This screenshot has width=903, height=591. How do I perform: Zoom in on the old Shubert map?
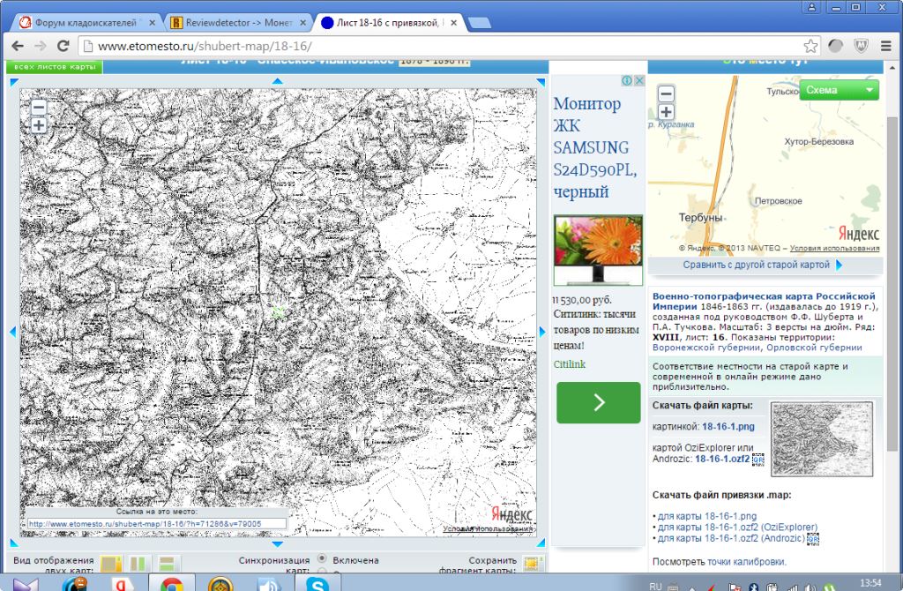click(x=39, y=125)
